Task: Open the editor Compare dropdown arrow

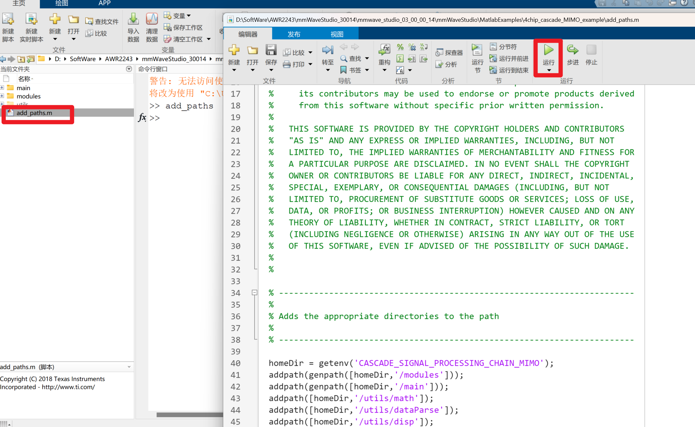Action: coord(310,53)
